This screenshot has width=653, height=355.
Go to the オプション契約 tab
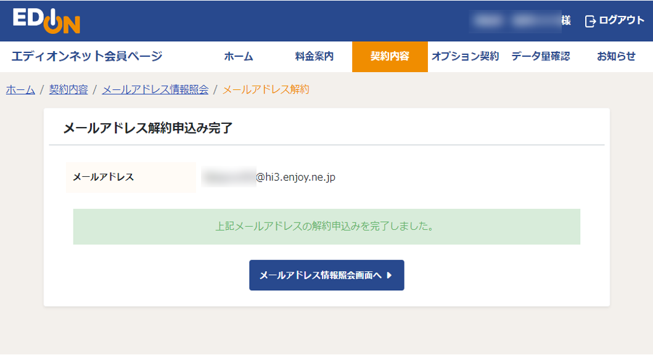click(465, 57)
